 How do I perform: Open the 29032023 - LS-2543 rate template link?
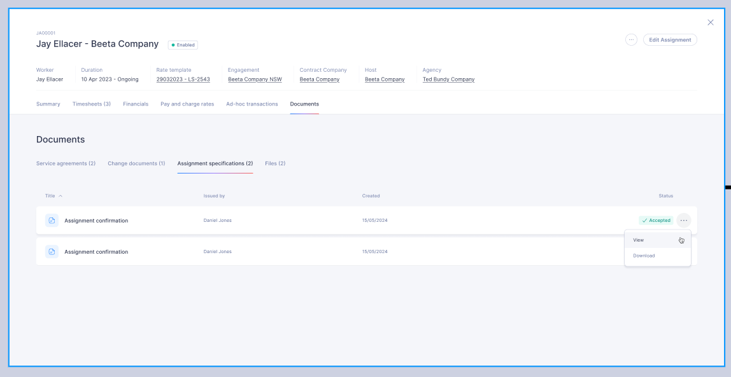point(183,79)
